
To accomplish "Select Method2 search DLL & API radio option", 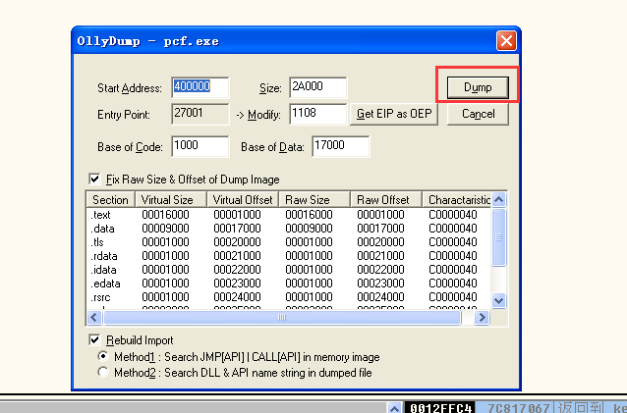I will [x=103, y=373].
